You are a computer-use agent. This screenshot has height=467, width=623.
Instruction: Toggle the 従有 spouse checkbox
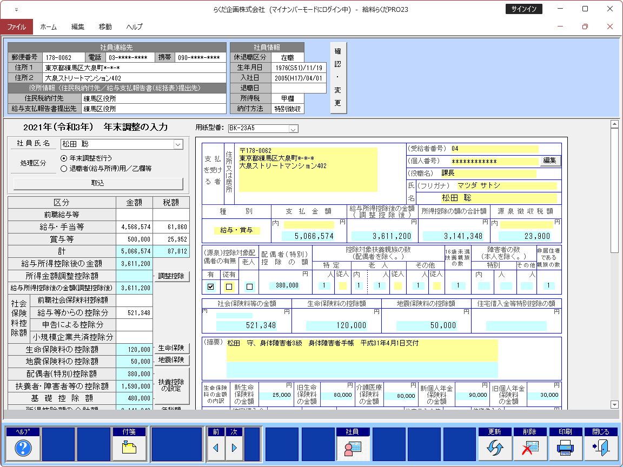(x=229, y=286)
